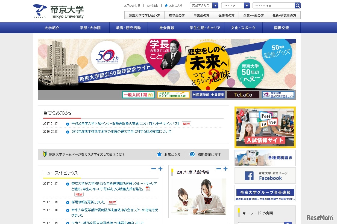The width and height of the screenshot is (337, 224).
Task: Click 2017年度 入試情報 students photo
Action: click(199, 196)
